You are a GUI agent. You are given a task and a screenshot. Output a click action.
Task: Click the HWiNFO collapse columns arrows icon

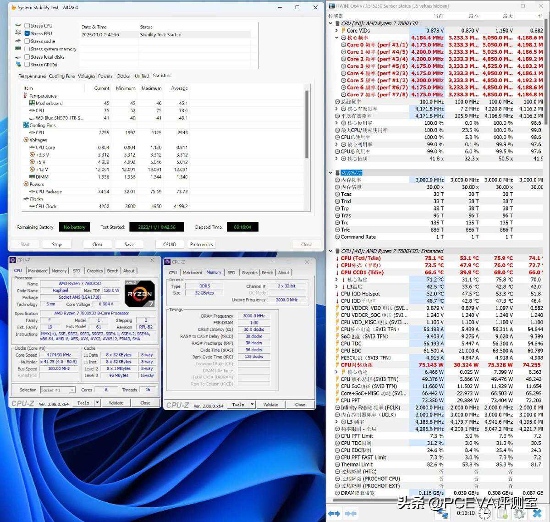tap(351, 514)
